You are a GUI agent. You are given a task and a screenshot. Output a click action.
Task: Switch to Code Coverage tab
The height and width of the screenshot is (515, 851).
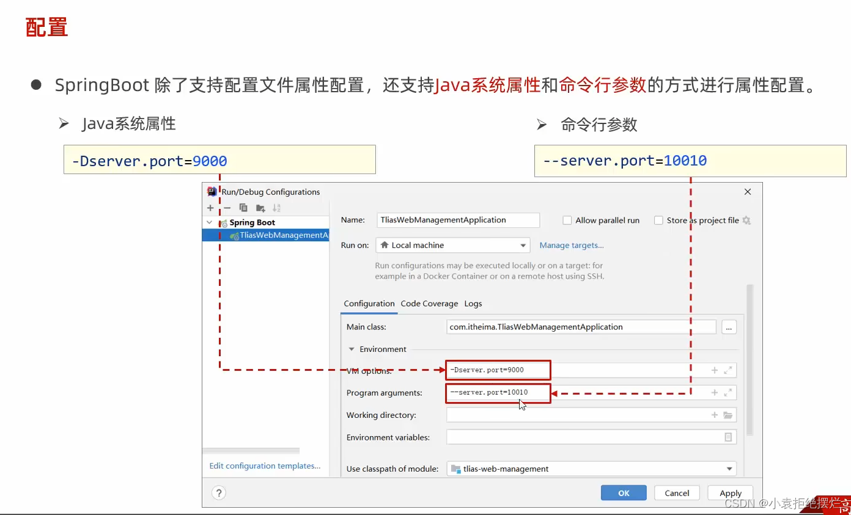[x=429, y=304]
